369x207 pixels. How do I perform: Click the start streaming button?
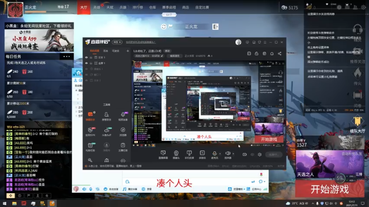[x=274, y=155]
